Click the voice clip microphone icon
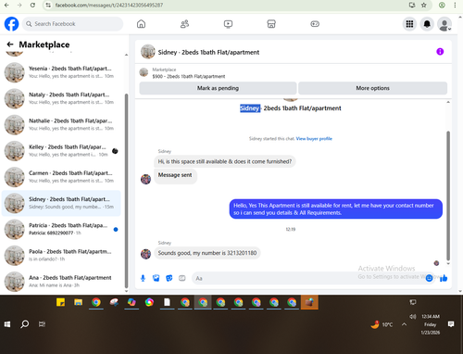This screenshot has width=463, height=354. 143,278
